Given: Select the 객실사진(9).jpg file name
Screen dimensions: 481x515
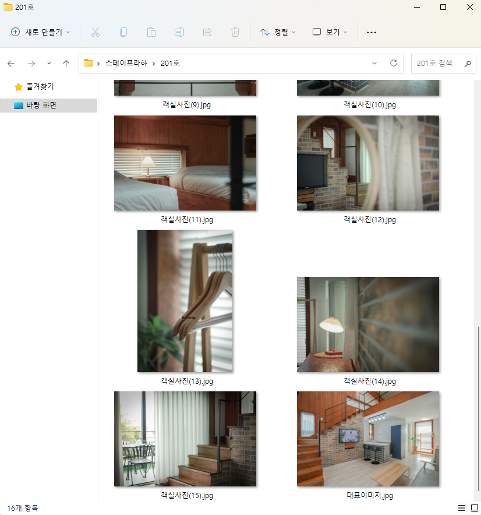Looking at the screenshot, I should pos(186,105).
